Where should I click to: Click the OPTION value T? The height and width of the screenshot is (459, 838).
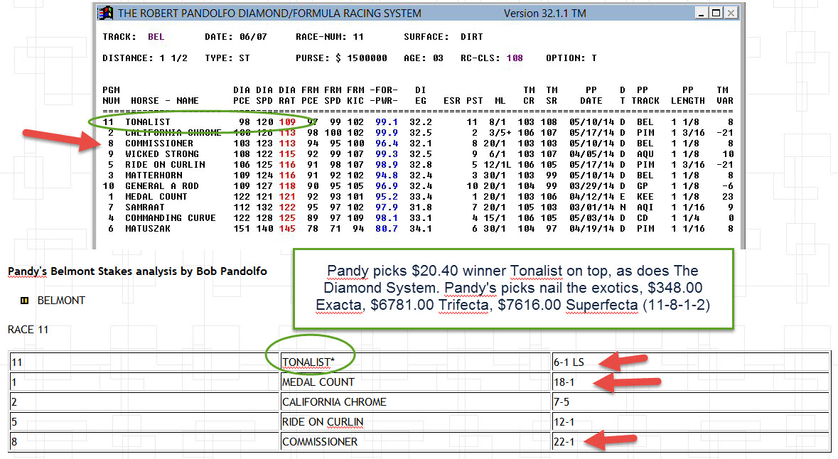point(594,58)
